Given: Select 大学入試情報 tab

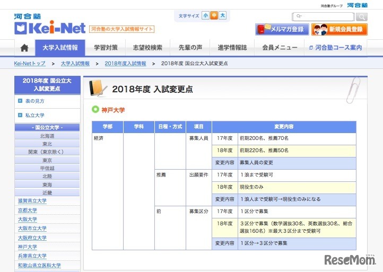Looking at the screenshot, I should click(60, 48).
